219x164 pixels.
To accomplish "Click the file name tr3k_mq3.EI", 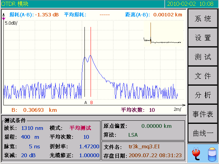I will tap(144, 147).
